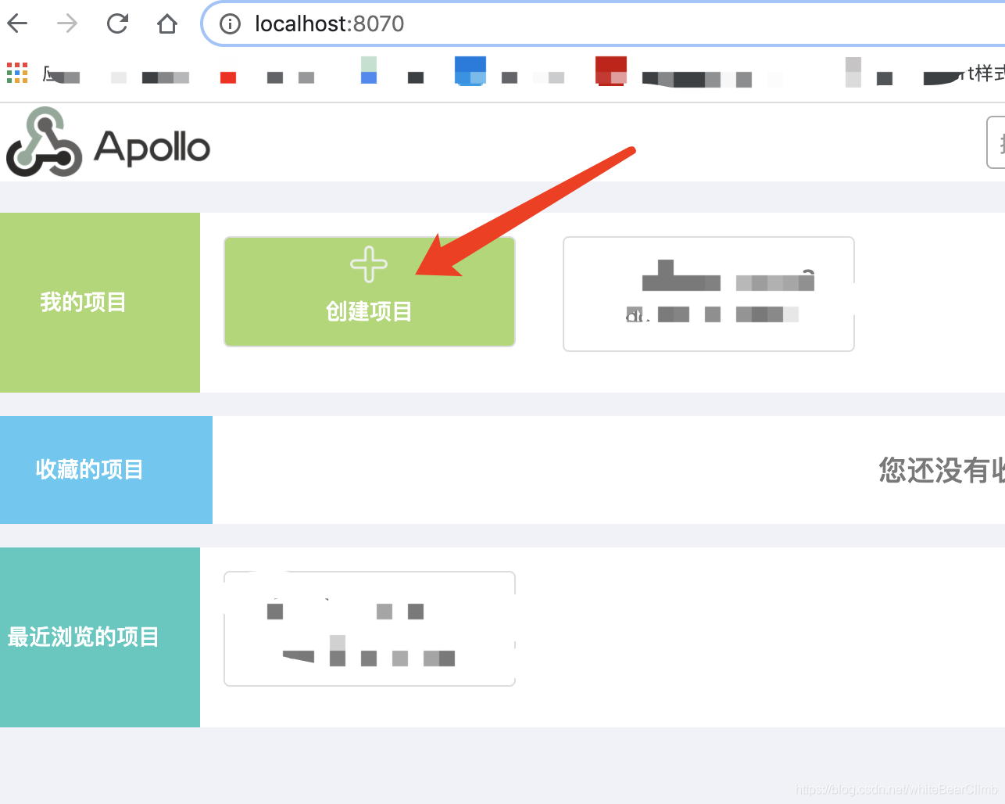Open the blue bookmark icon in bookmarks bar
1005x804 pixels.
[x=470, y=70]
